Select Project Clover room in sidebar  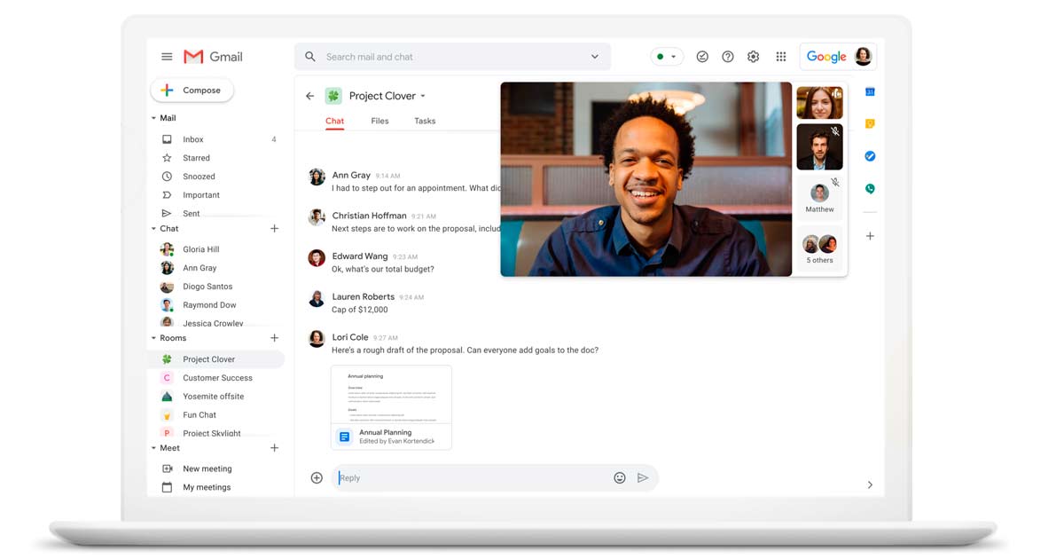click(x=215, y=359)
